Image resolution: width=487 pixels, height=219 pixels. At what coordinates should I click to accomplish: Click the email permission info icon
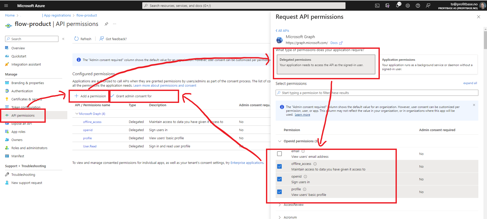[x=303, y=151]
